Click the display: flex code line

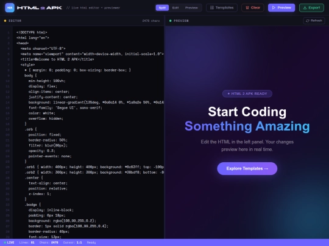[43, 86]
